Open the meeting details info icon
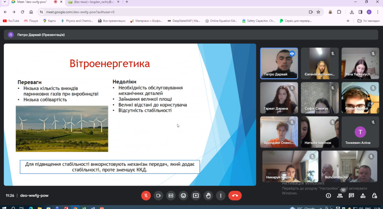Screen dimensions: 383x209 pyautogui.click(x=328, y=196)
